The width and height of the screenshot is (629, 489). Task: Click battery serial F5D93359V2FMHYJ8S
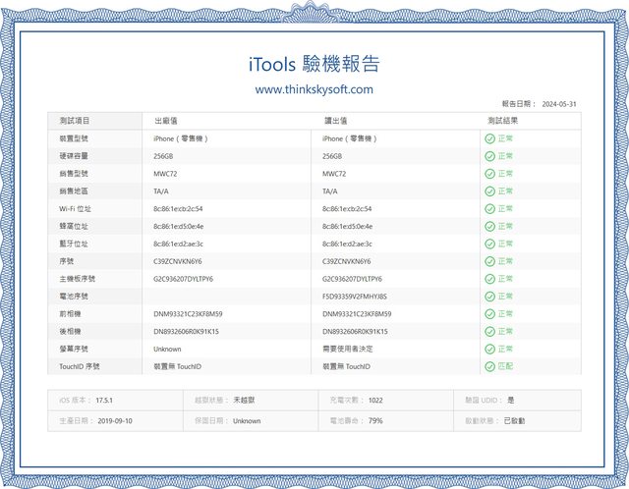tap(355, 297)
